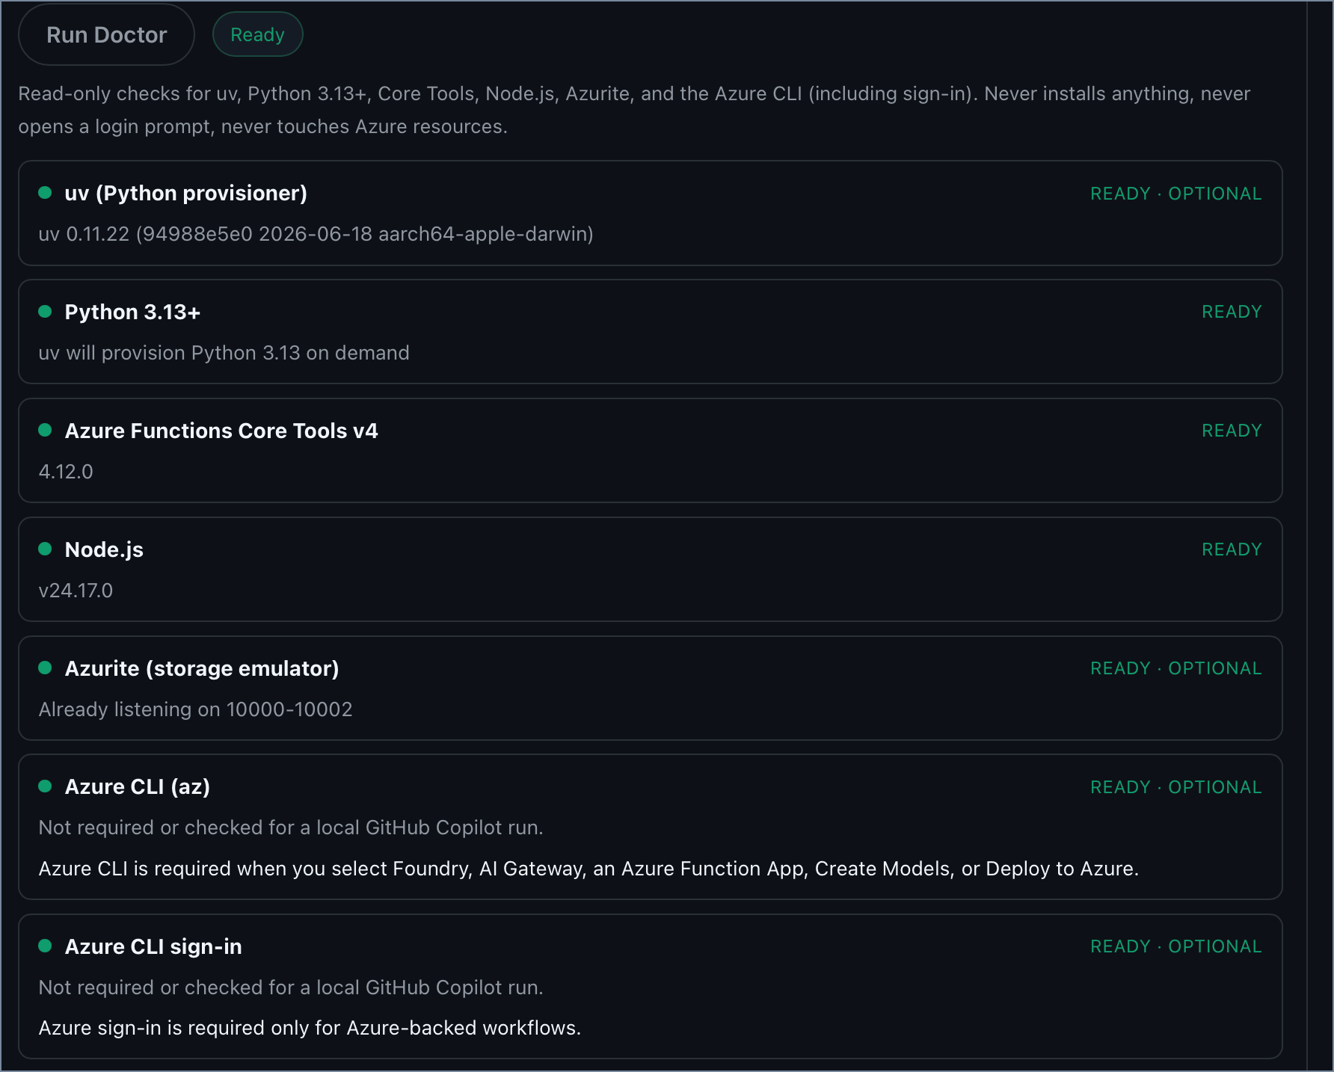
Task: Click the green dot beside Node.js
Action: tap(45, 549)
